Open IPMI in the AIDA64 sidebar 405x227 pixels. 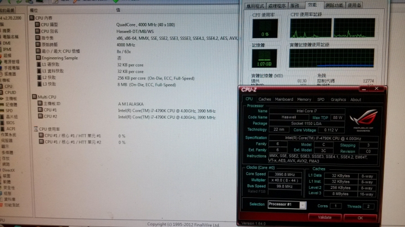click(7, 49)
